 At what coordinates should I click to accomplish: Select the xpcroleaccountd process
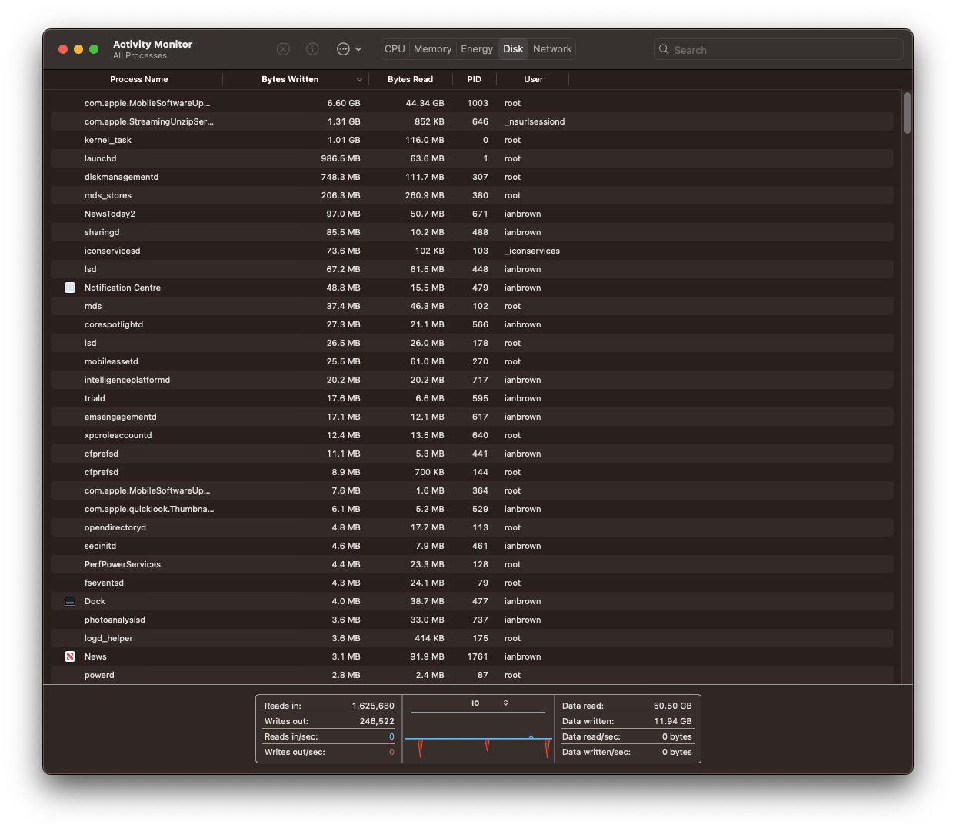[x=472, y=435]
